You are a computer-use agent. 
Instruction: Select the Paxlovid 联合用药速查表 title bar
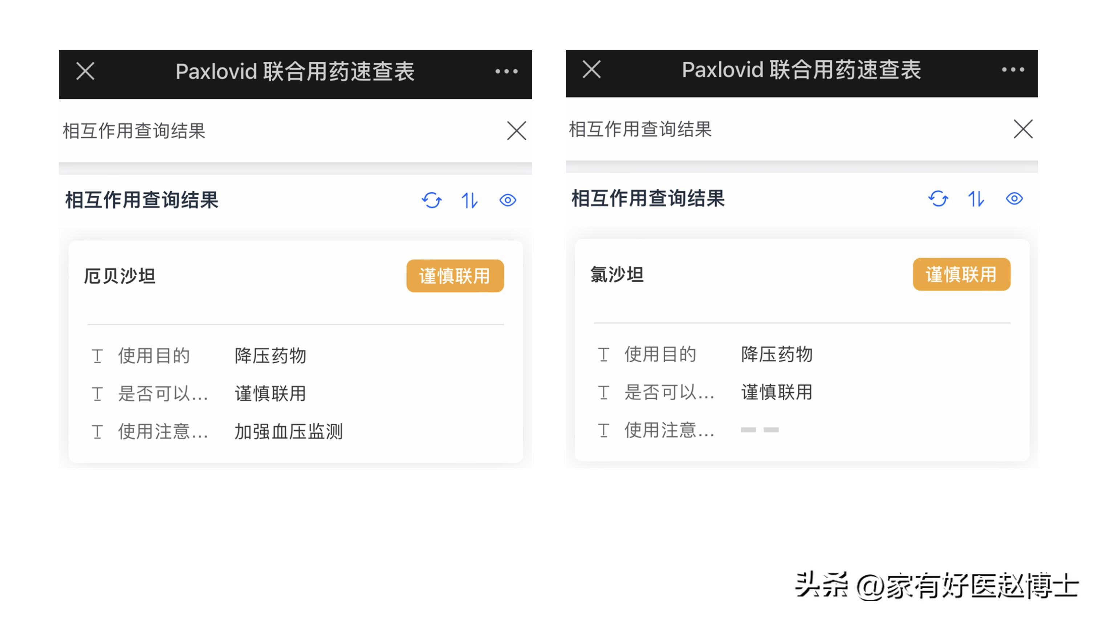pos(296,71)
